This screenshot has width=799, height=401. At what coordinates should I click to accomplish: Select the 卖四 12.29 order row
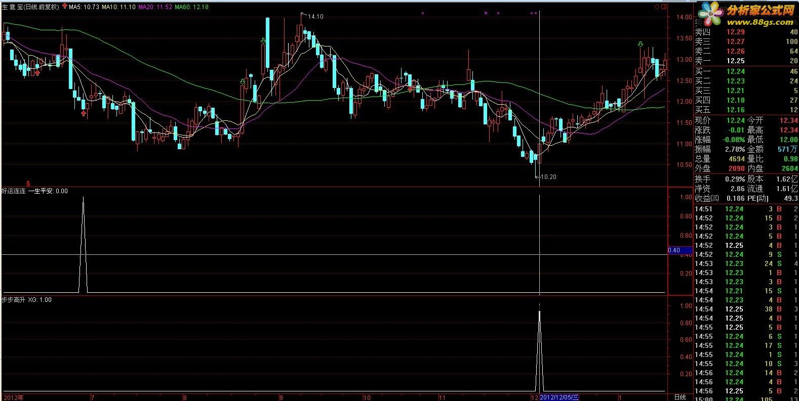[x=746, y=32]
